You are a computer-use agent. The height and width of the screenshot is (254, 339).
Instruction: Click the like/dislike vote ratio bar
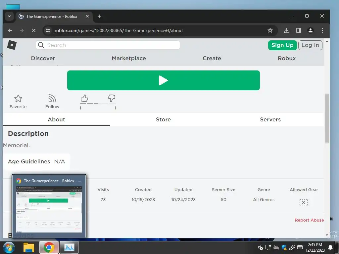point(98,104)
